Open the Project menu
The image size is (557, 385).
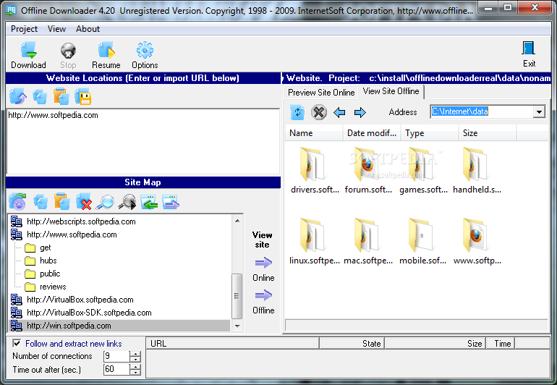[24, 29]
